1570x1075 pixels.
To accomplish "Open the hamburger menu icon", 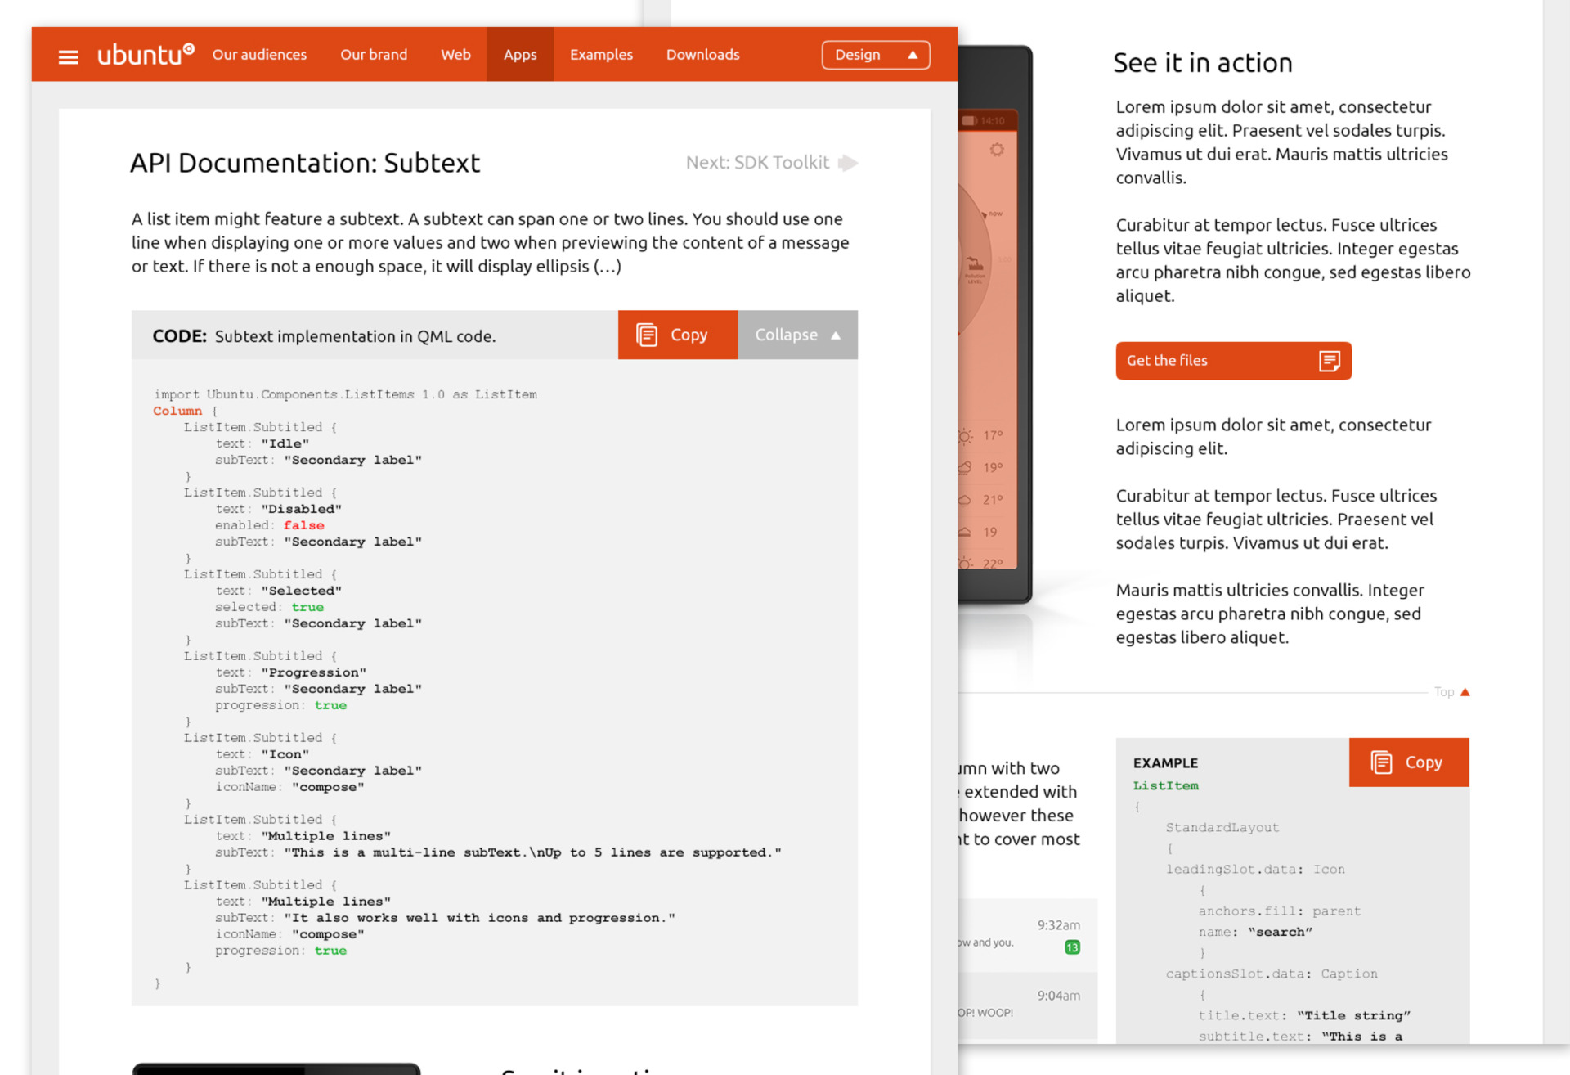I will coord(69,56).
